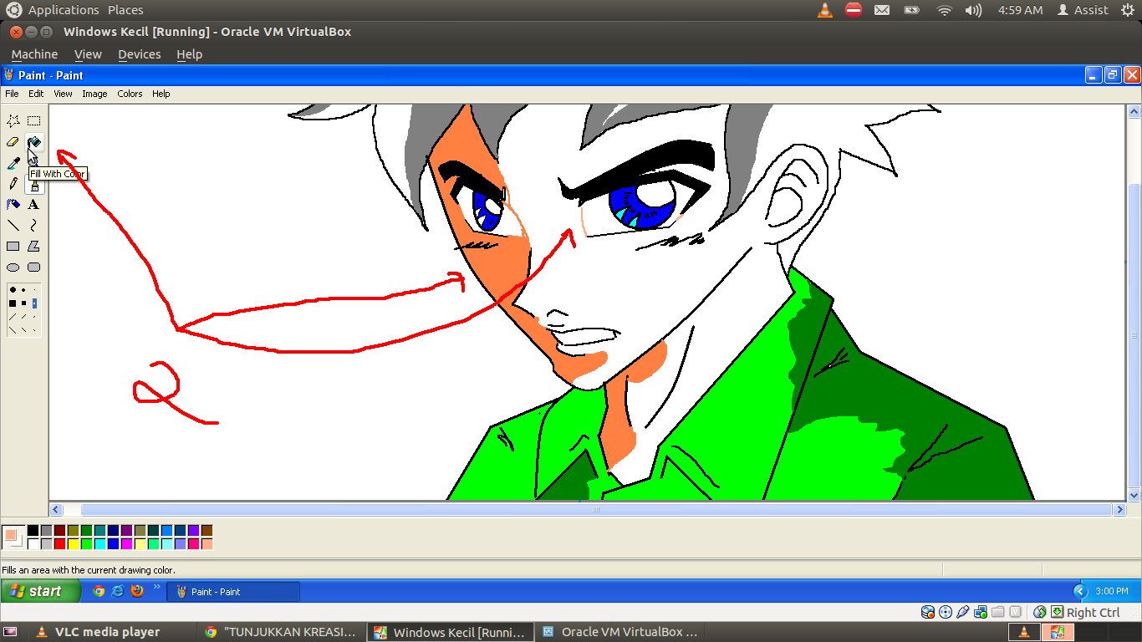Open the File menu in Paint
1142x642 pixels.
pos(12,94)
